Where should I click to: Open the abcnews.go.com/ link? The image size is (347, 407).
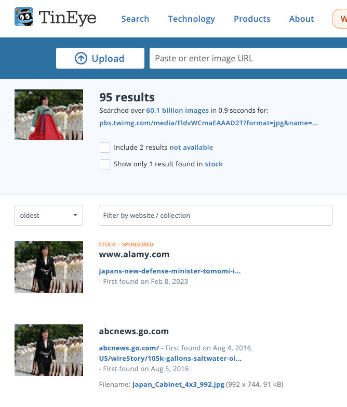click(129, 348)
